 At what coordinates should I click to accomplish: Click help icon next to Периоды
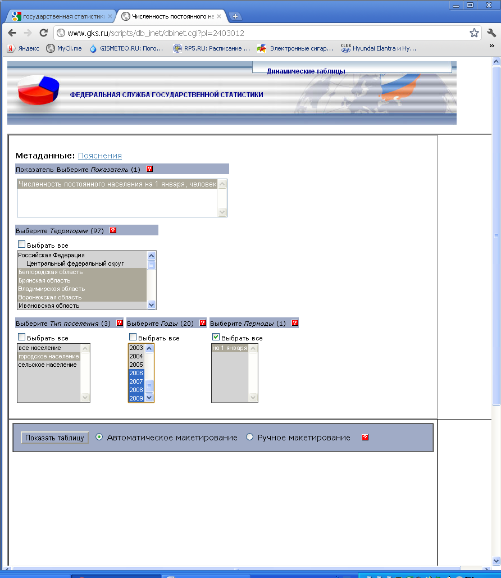coord(294,322)
